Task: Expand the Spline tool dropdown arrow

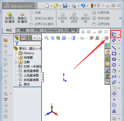Action: tap(119, 77)
